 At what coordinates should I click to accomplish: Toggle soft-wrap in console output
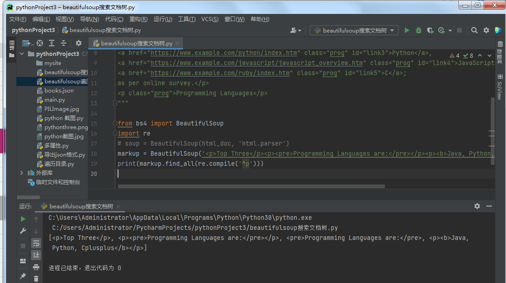click(x=36, y=243)
